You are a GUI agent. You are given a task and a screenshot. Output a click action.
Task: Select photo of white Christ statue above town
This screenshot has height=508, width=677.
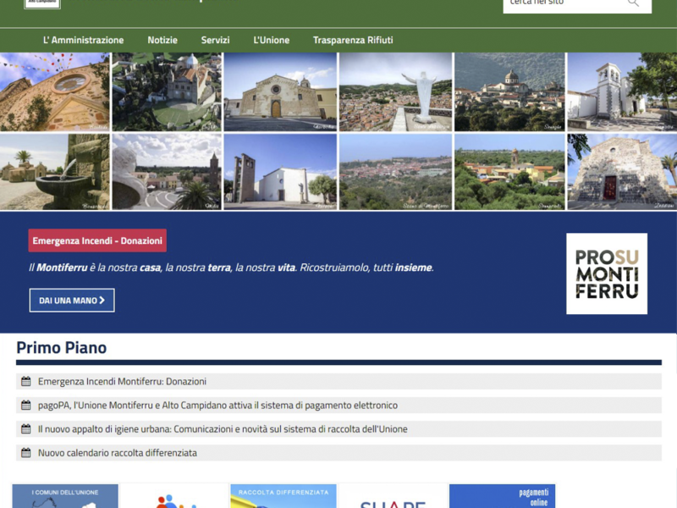click(x=395, y=91)
